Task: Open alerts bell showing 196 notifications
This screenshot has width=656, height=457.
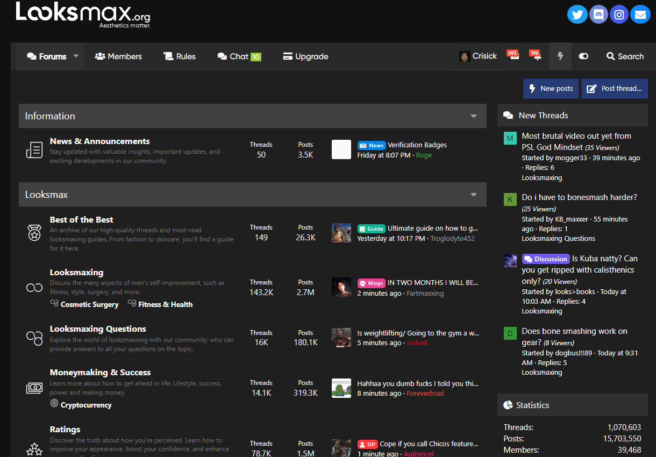Action: tap(536, 56)
